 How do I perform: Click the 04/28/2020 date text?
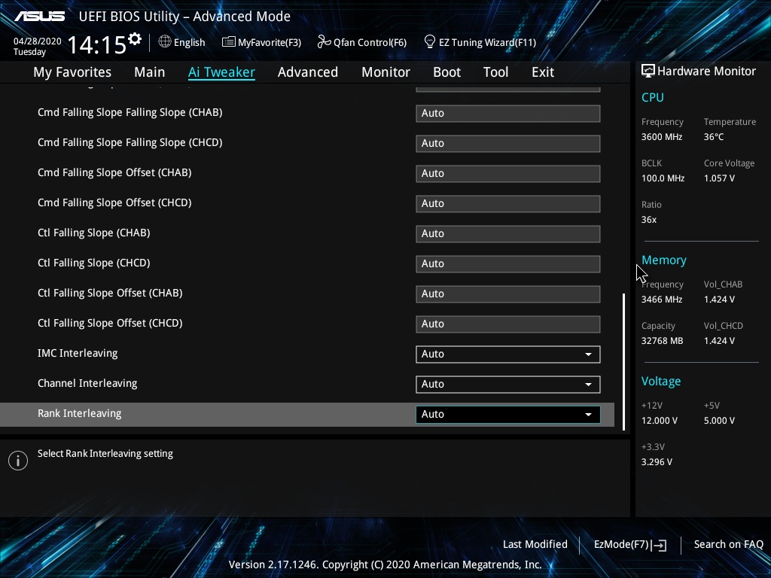38,41
